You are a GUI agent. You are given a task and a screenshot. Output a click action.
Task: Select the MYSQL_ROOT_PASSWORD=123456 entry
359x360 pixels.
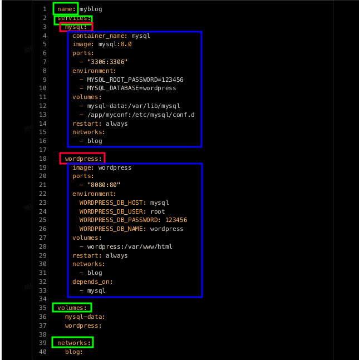(135, 80)
